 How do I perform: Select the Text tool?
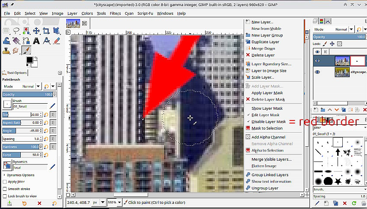[36, 41]
